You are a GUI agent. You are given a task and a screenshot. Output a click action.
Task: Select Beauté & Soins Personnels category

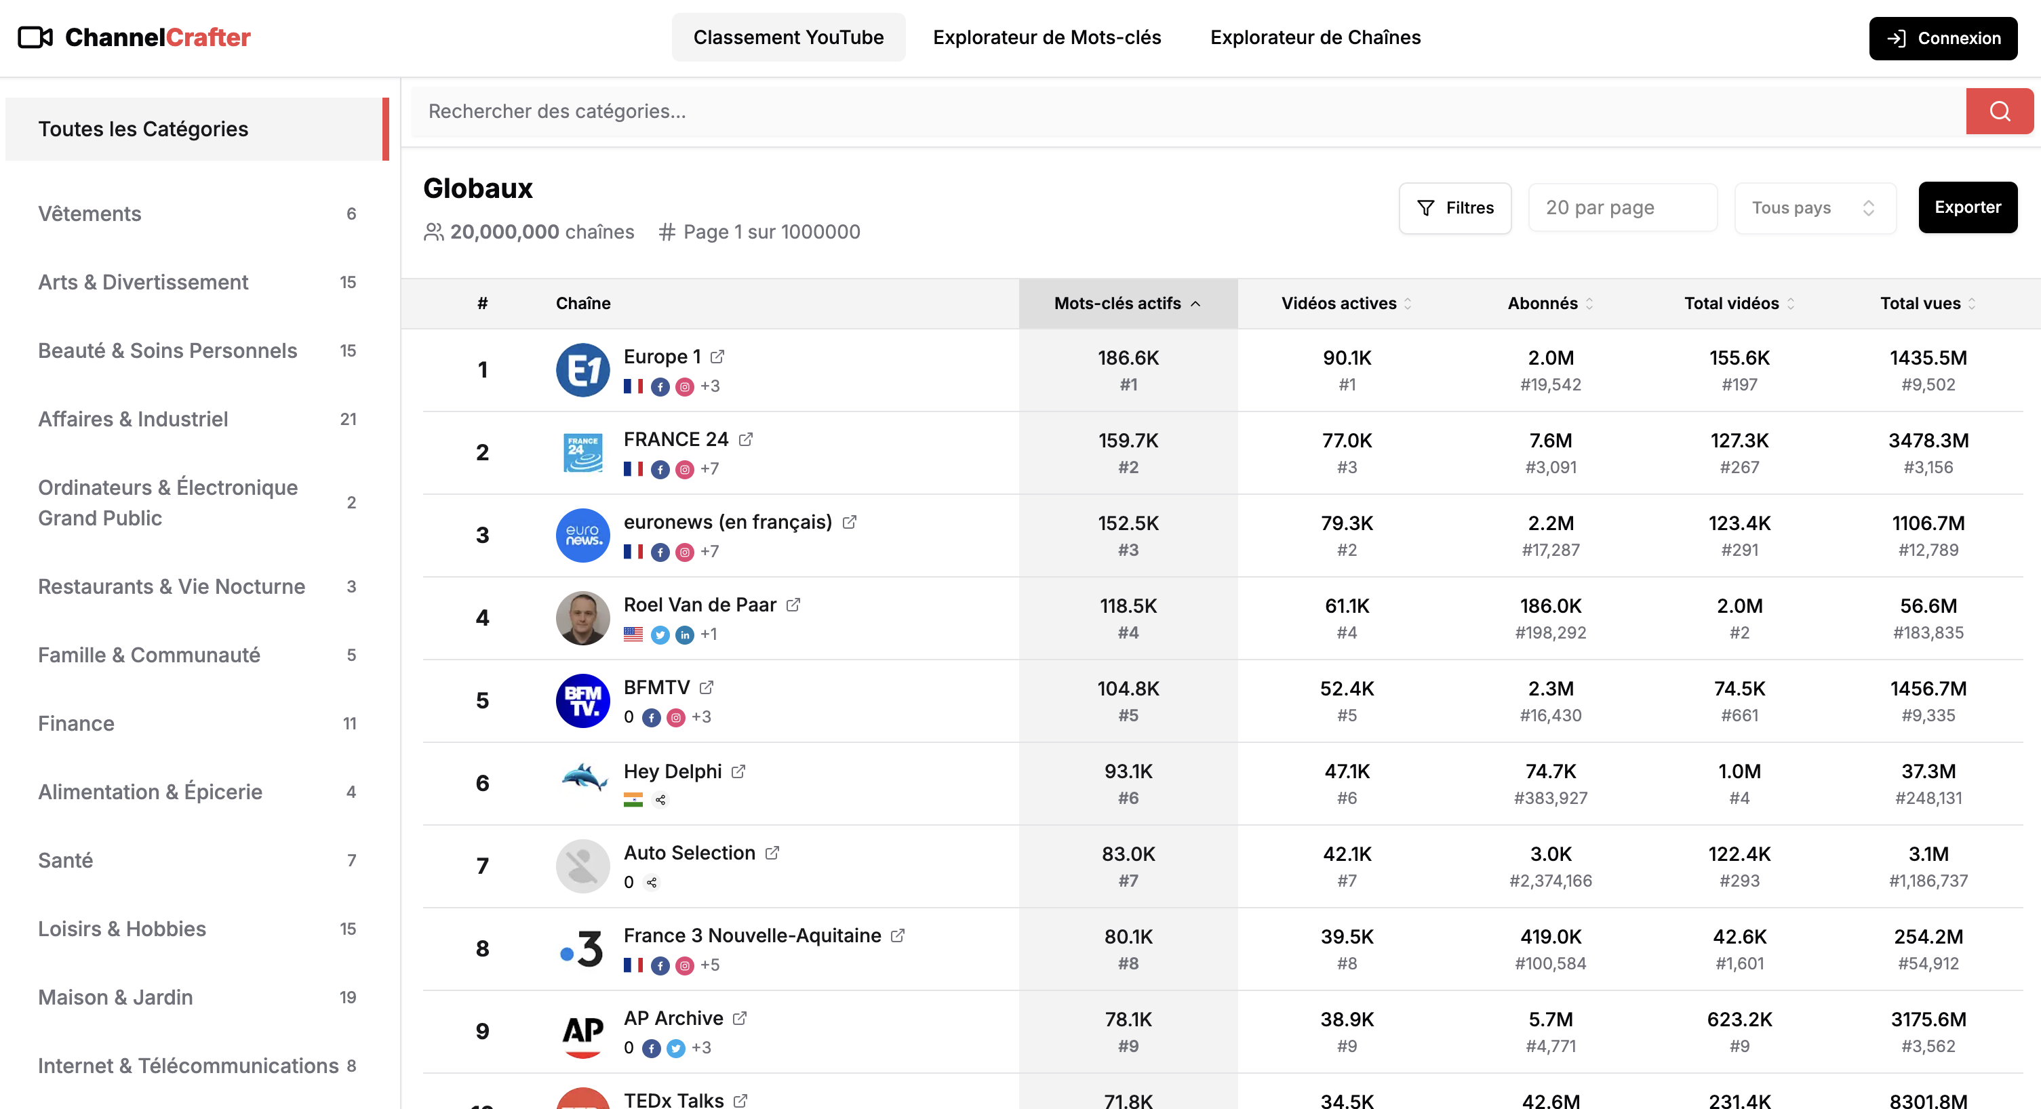point(197,351)
